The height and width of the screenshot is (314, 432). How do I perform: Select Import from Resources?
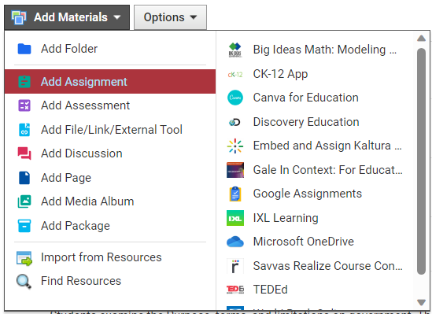[110, 257]
